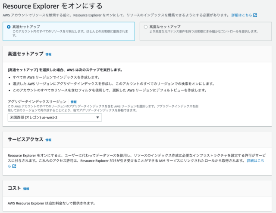Click the アグリゲータインデックスリージョン label
276x213 pixels.
point(37,102)
